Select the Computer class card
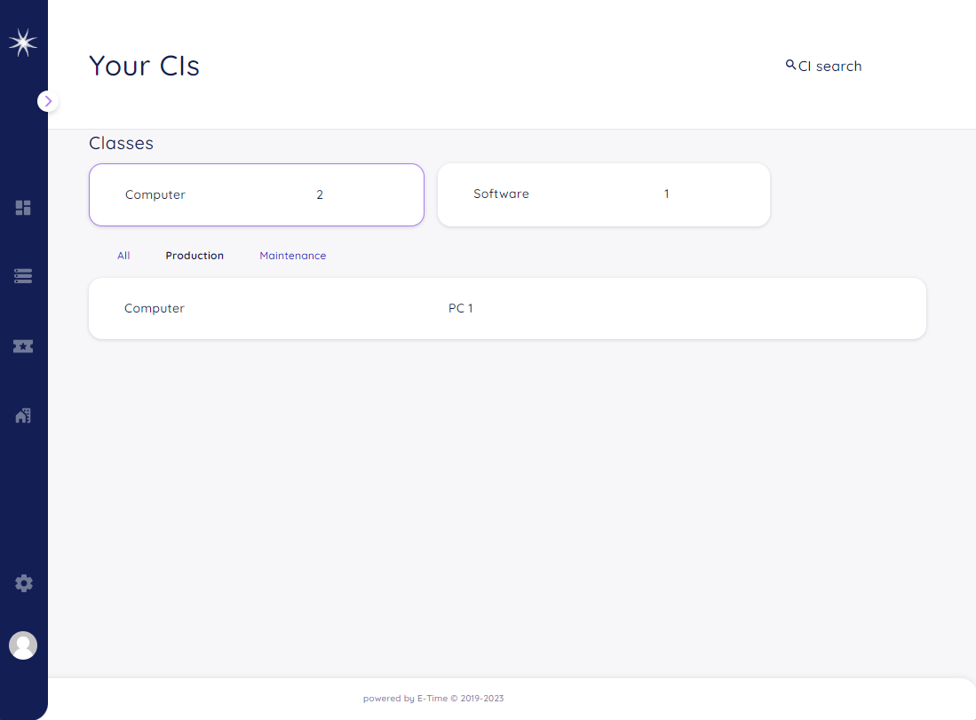 point(257,194)
